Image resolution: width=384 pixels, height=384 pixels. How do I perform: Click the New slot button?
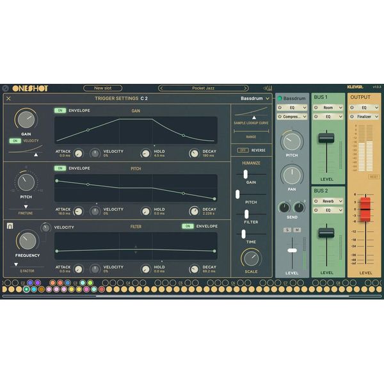102,88
